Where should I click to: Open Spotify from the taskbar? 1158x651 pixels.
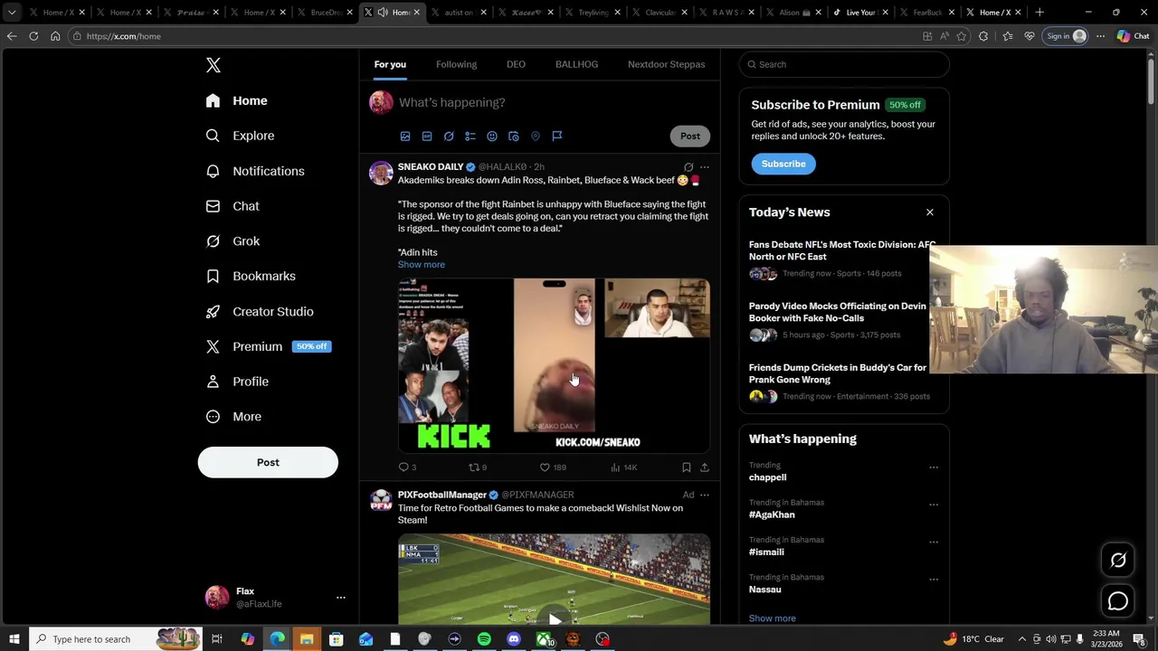pos(484,639)
